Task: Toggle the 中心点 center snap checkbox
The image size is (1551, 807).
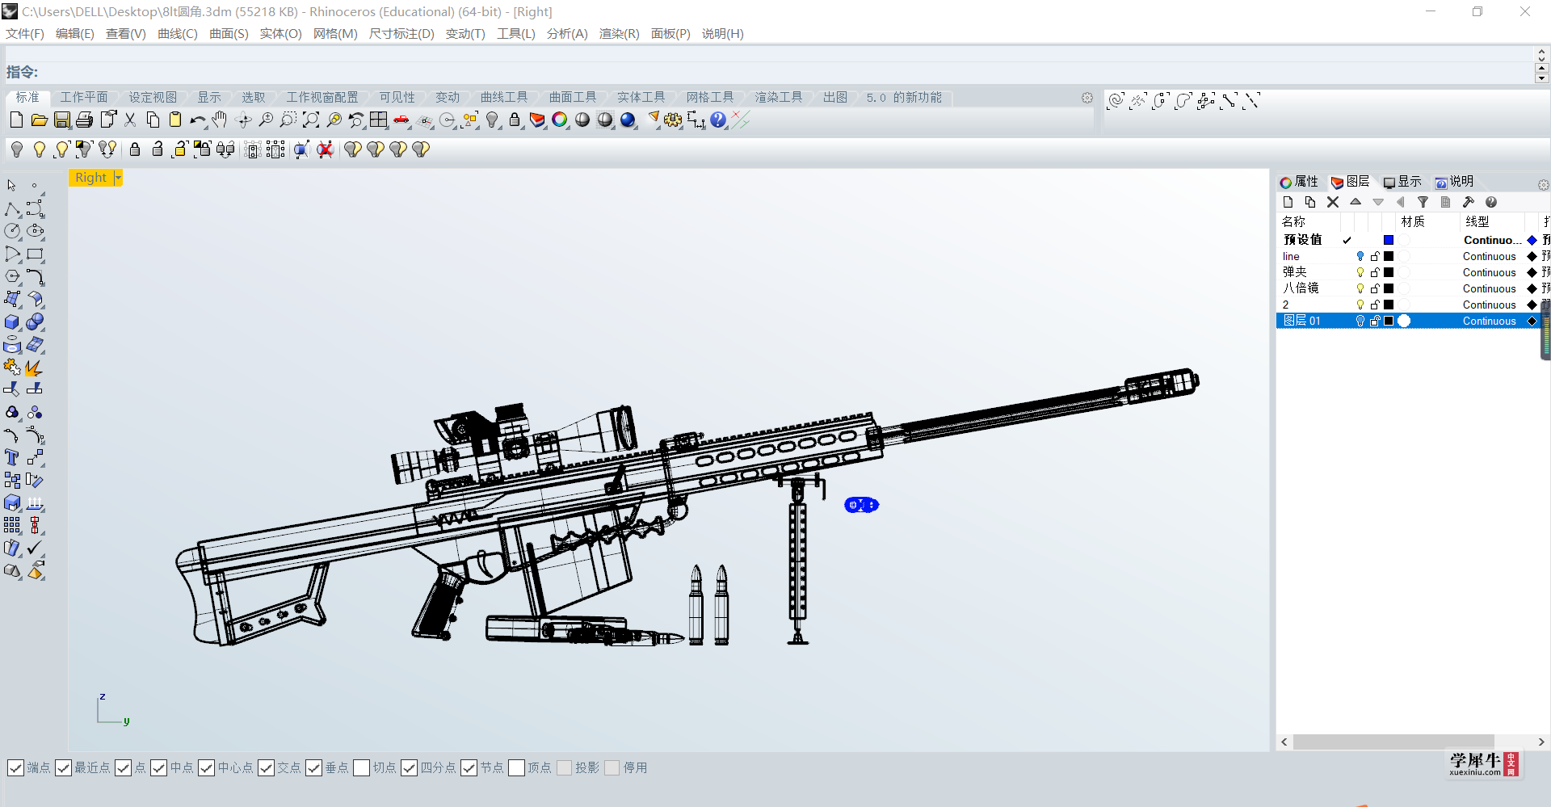Action: tap(207, 767)
